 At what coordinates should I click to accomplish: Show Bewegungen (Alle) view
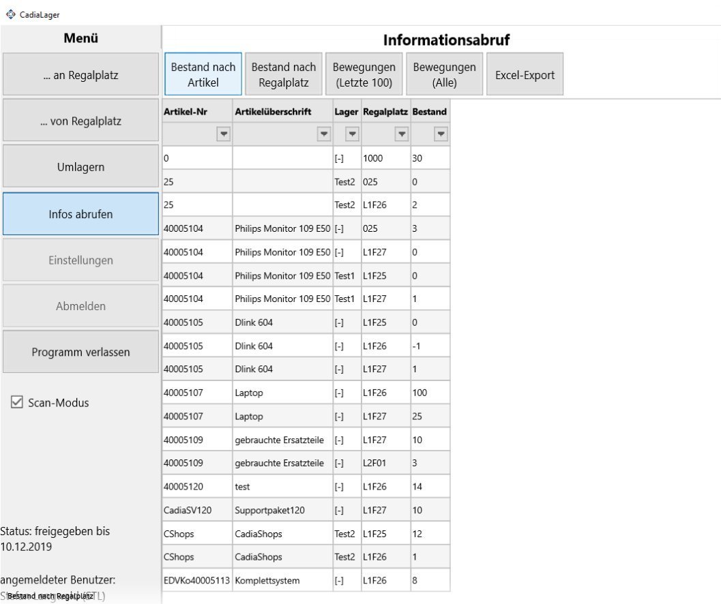(x=444, y=74)
